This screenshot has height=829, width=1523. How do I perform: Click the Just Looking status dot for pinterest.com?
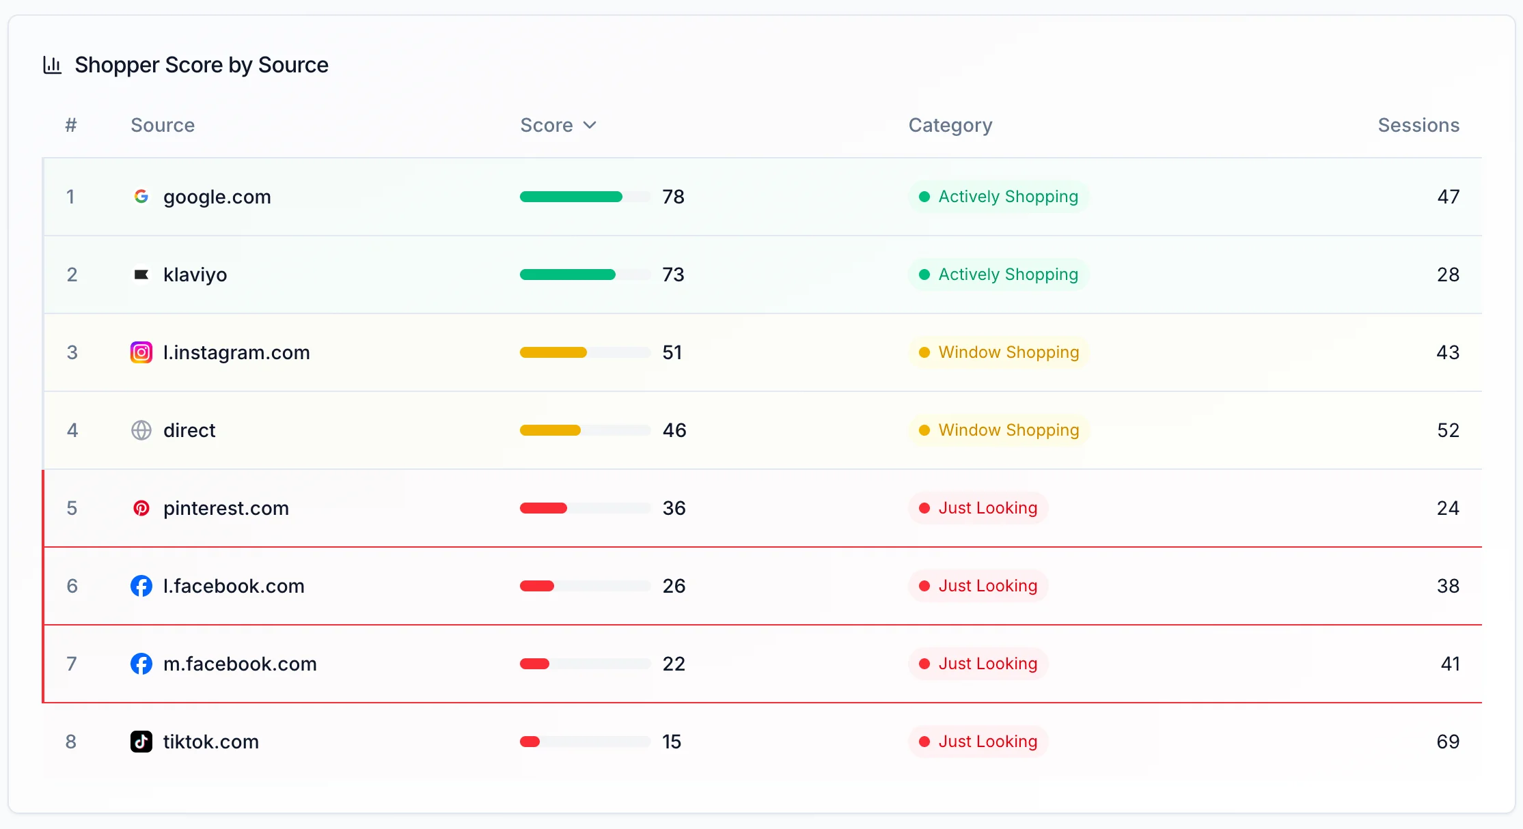(925, 508)
